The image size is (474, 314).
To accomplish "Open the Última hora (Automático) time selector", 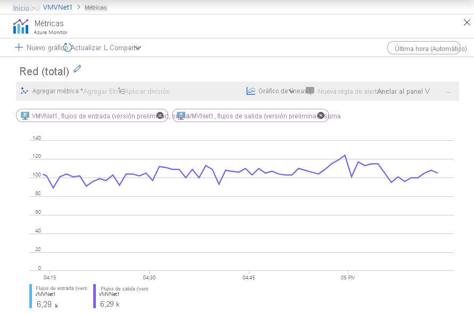I will pyautogui.click(x=424, y=48).
